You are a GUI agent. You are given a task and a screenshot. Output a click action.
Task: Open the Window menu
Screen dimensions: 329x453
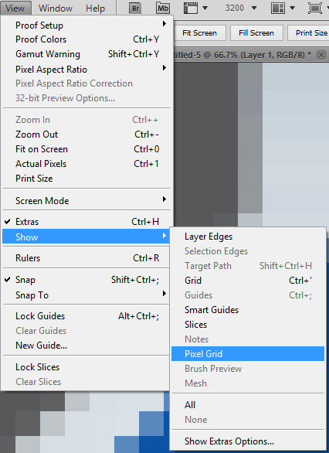pos(56,8)
